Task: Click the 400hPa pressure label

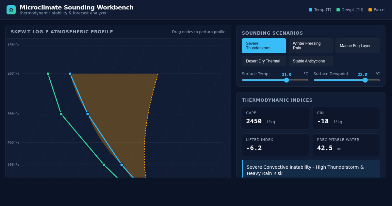Action: click(13, 143)
